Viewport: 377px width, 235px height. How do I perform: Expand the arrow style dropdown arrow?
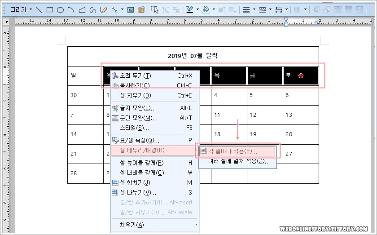coord(286,9)
